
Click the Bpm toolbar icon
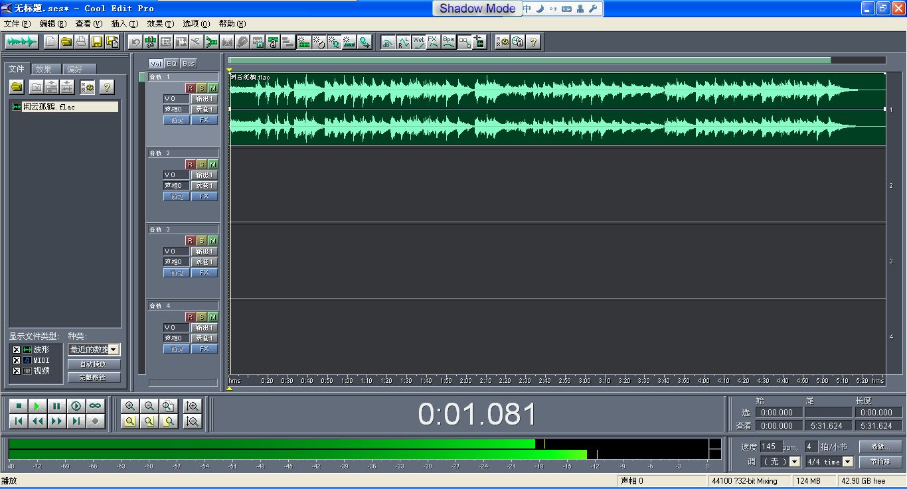point(449,42)
